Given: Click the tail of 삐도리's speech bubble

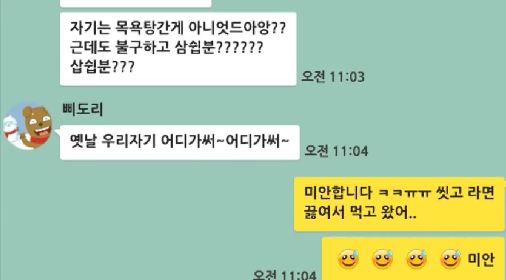Looking at the screenshot, I should pos(57,133).
